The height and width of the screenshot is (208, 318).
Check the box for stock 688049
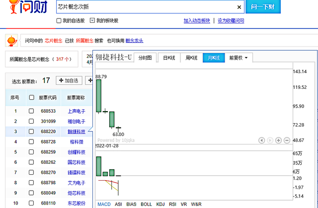click(x=31, y=193)
